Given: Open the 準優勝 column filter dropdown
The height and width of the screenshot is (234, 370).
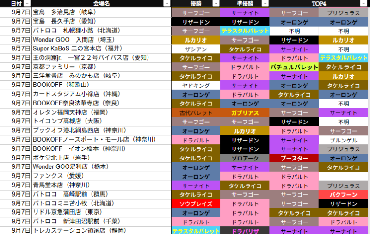Looking at the screenshot, I should pyautogui.click(x=265, y=3).
